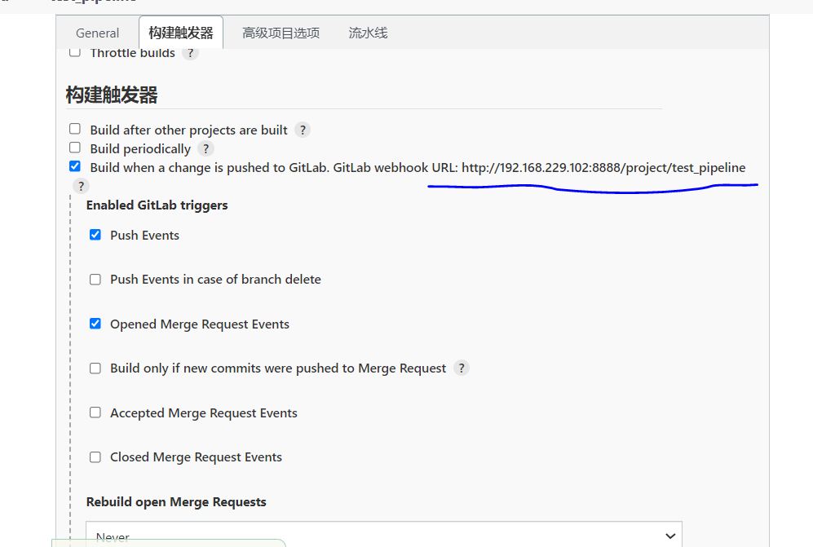Switch to the General tab
Screen dimensions: 813x547
97,33
